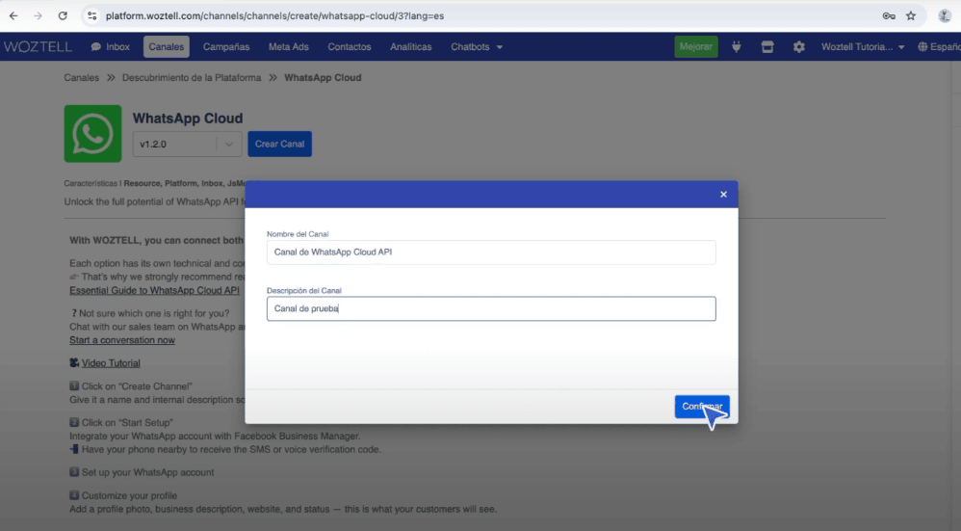Close the channel dialog with X
The width and height of the screenshot is (961, 531).
[723, 195]
